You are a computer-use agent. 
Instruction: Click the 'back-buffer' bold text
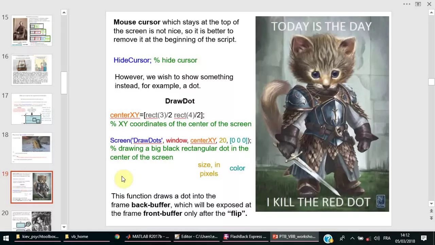[151, 205]
